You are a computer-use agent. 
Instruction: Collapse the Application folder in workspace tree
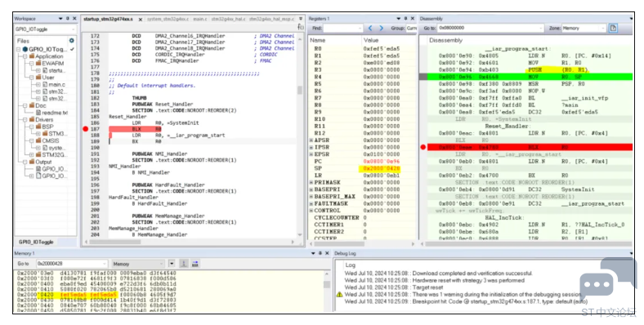click(25, 56)
